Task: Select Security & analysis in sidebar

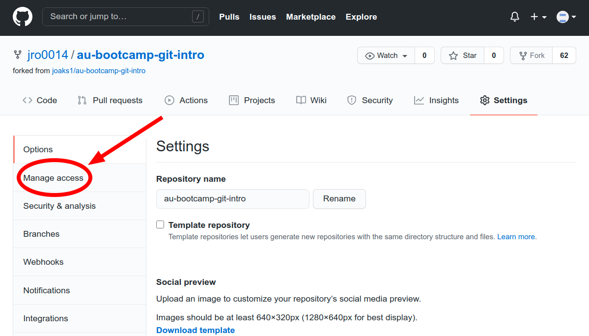Action: point(80,206)
